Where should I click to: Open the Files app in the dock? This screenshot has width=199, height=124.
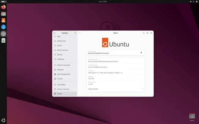3,14
